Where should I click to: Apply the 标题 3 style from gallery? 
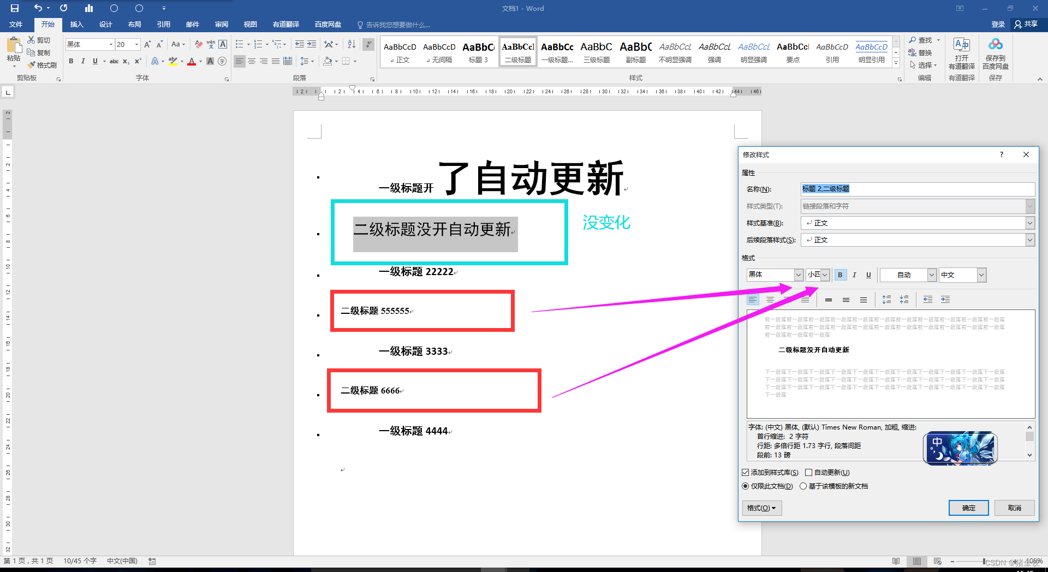click(x=478, y=52)
